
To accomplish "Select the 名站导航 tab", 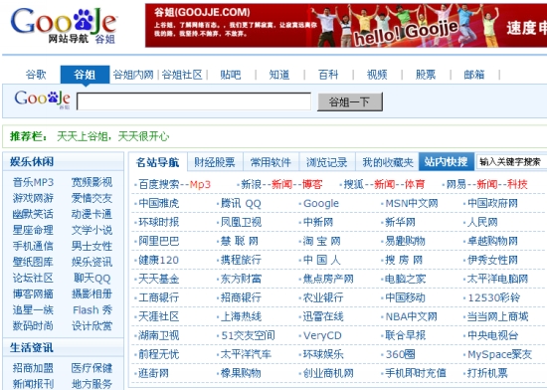I will (158, 162).
